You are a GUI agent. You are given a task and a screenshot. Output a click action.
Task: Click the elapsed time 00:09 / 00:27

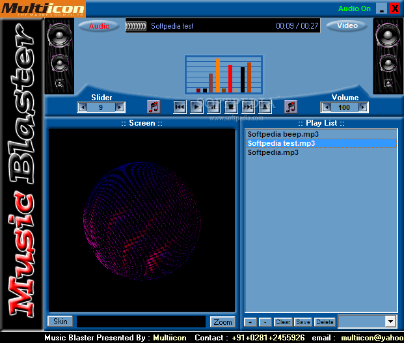[x=297, y=26]
